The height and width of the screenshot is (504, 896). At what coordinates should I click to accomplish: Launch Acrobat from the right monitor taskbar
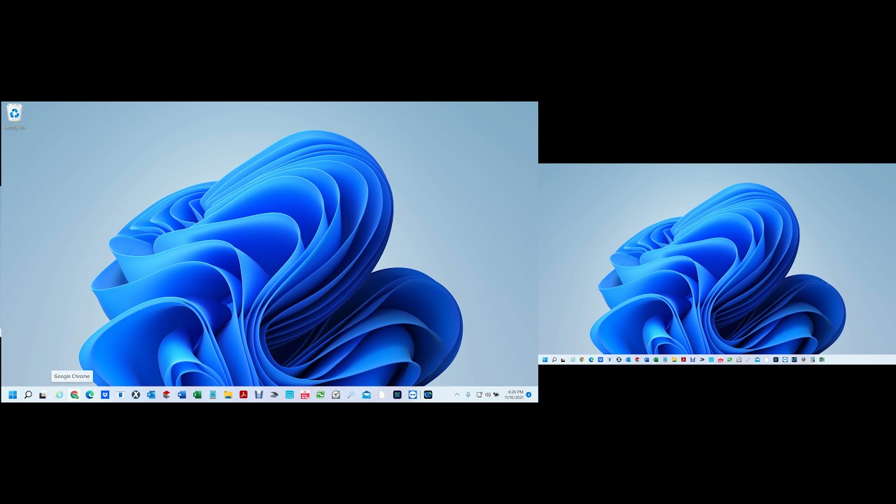pyautogui.click(x=683, y=360)
